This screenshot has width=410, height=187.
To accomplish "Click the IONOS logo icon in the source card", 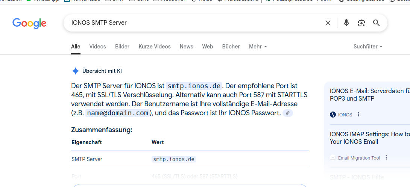I will (x=333, y=115).
